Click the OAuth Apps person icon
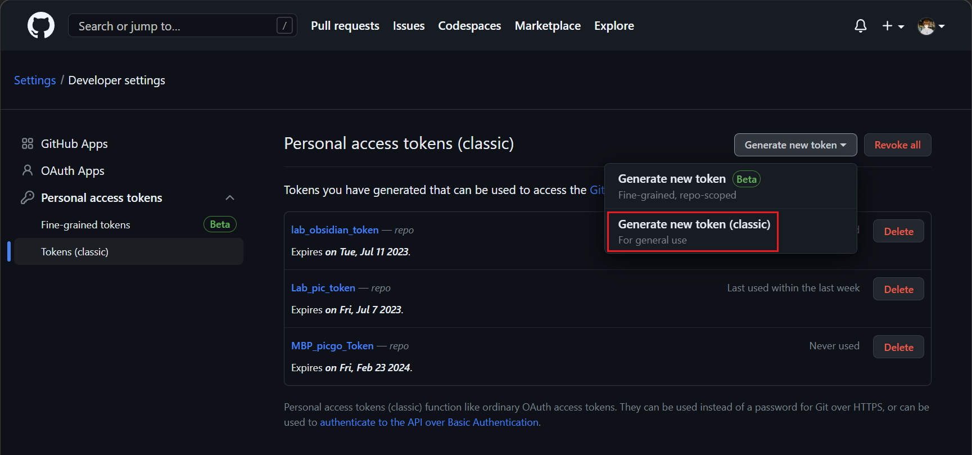This screenshot has height=455, width=972. (27, 170)
